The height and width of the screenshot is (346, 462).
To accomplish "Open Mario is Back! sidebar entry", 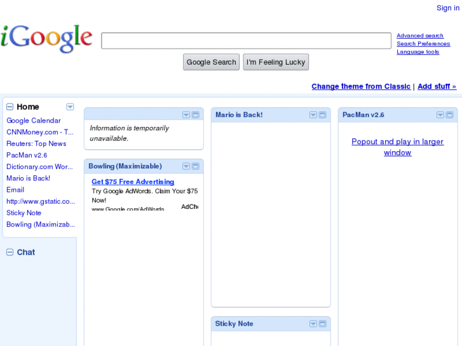I will click(29, 178).
